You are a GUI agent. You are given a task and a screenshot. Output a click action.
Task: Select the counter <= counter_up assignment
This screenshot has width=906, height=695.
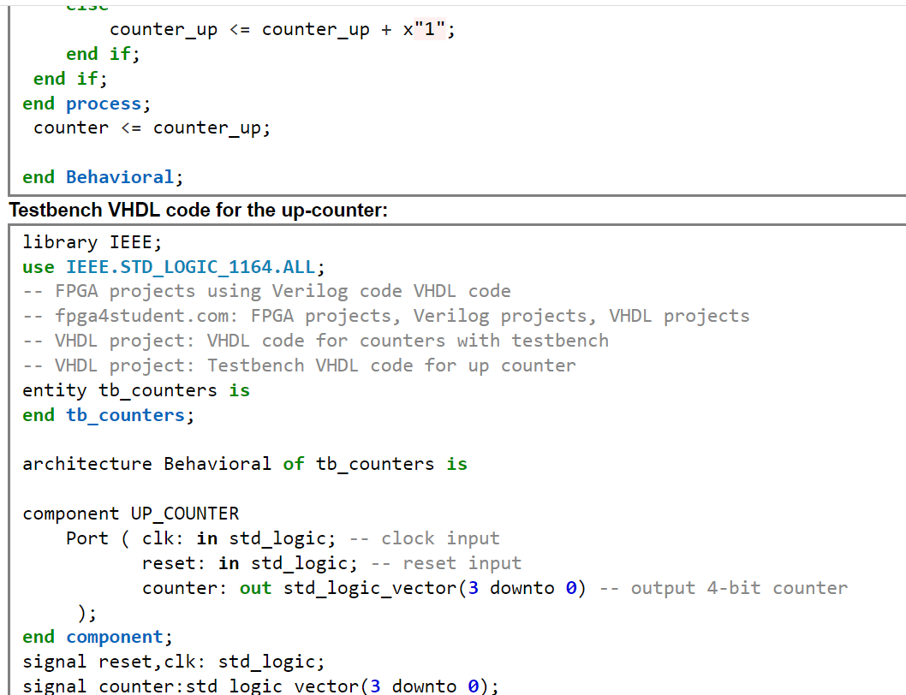tap(151, 127)
